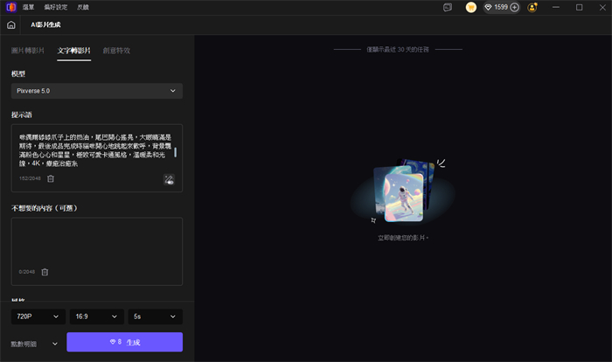This screenshot has width=612, height=362.
Task: Click the home icon
Action: [x=10, y=25]
